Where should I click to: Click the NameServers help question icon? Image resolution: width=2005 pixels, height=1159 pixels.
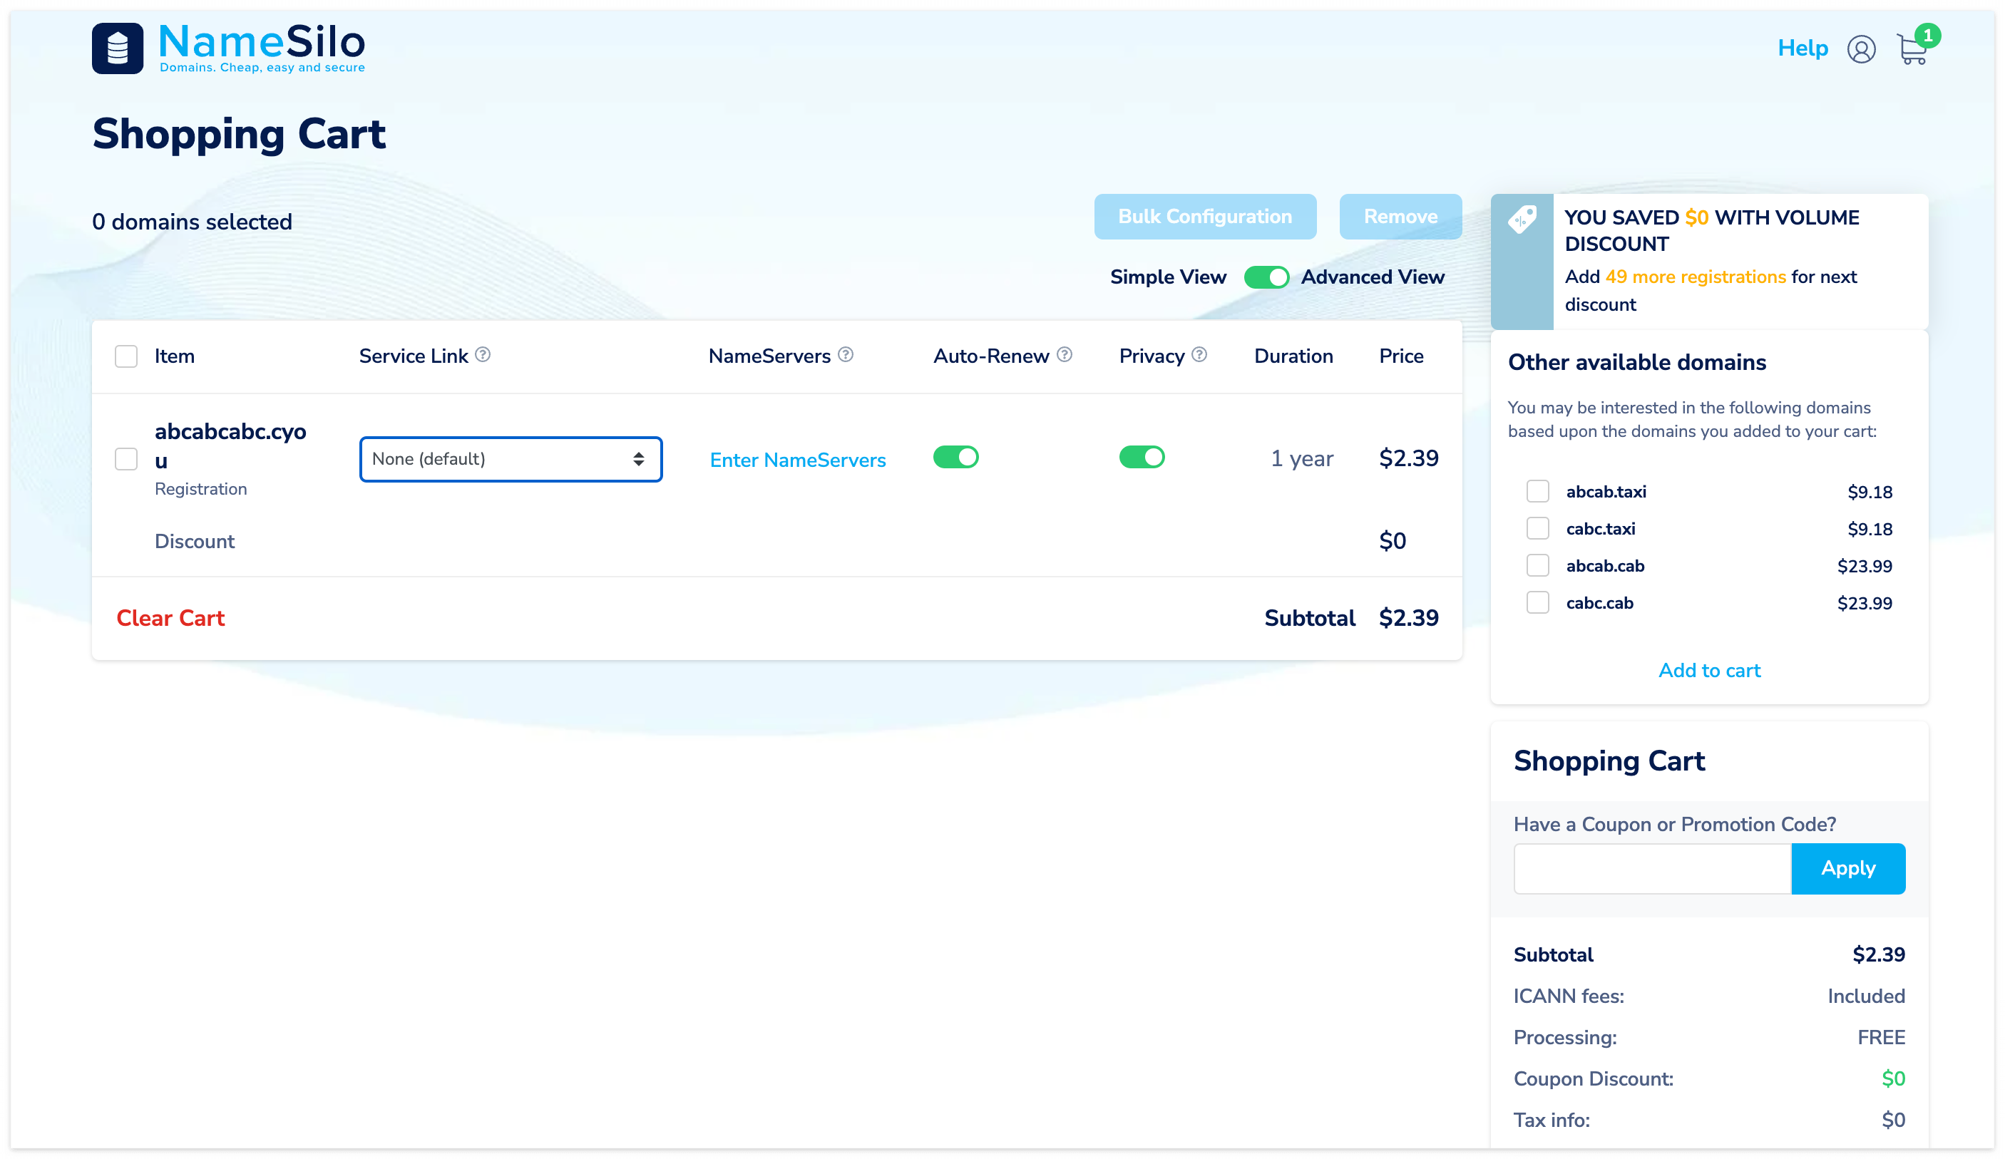click(846, 355)
